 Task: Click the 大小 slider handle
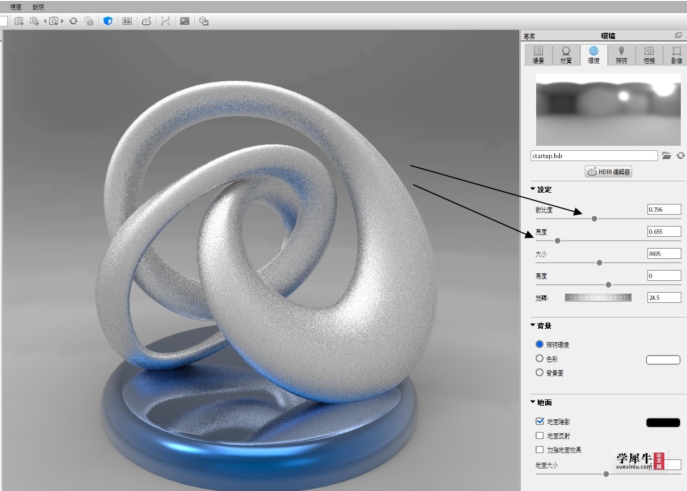[599, 263]
